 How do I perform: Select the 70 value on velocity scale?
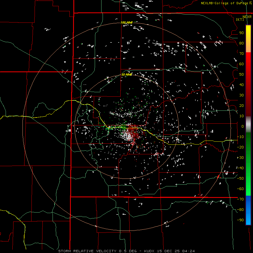tap(241, 54)
